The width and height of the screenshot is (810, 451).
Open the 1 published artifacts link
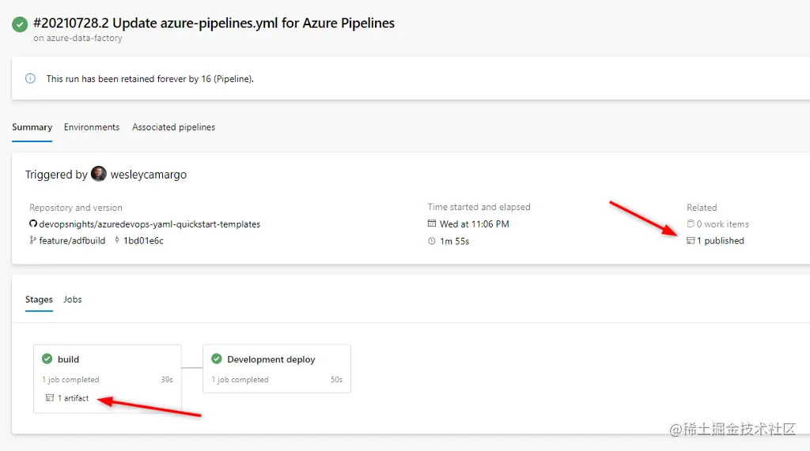721,240
